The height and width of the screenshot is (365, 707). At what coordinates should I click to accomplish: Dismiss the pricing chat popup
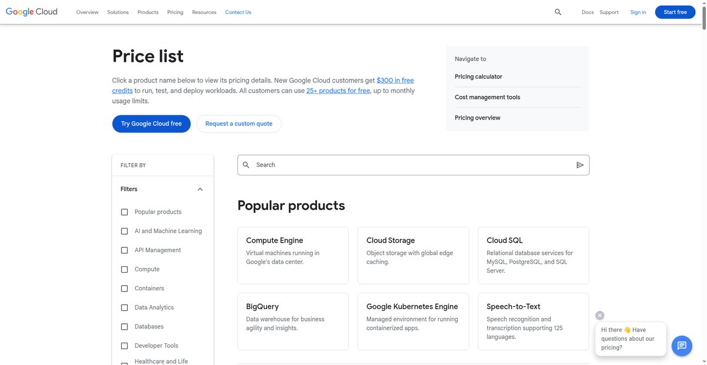600,316
